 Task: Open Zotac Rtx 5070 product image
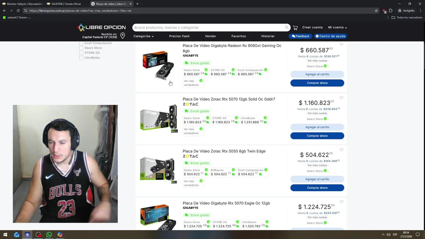point(159,118)
